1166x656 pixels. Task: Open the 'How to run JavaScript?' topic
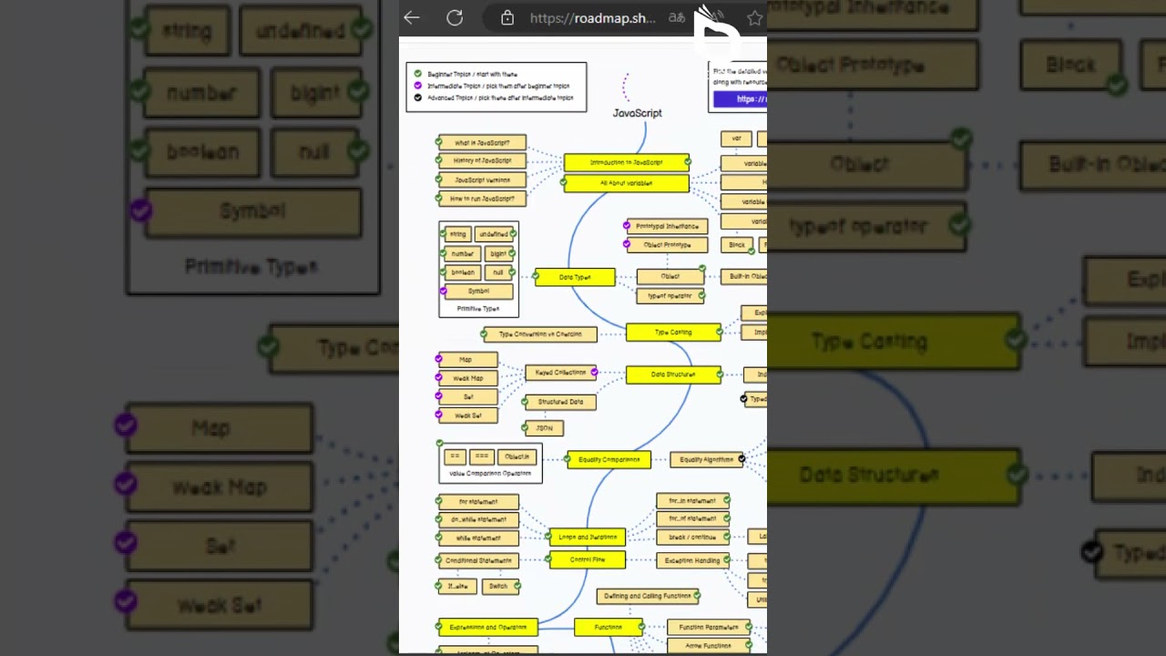tap(482, 199)
